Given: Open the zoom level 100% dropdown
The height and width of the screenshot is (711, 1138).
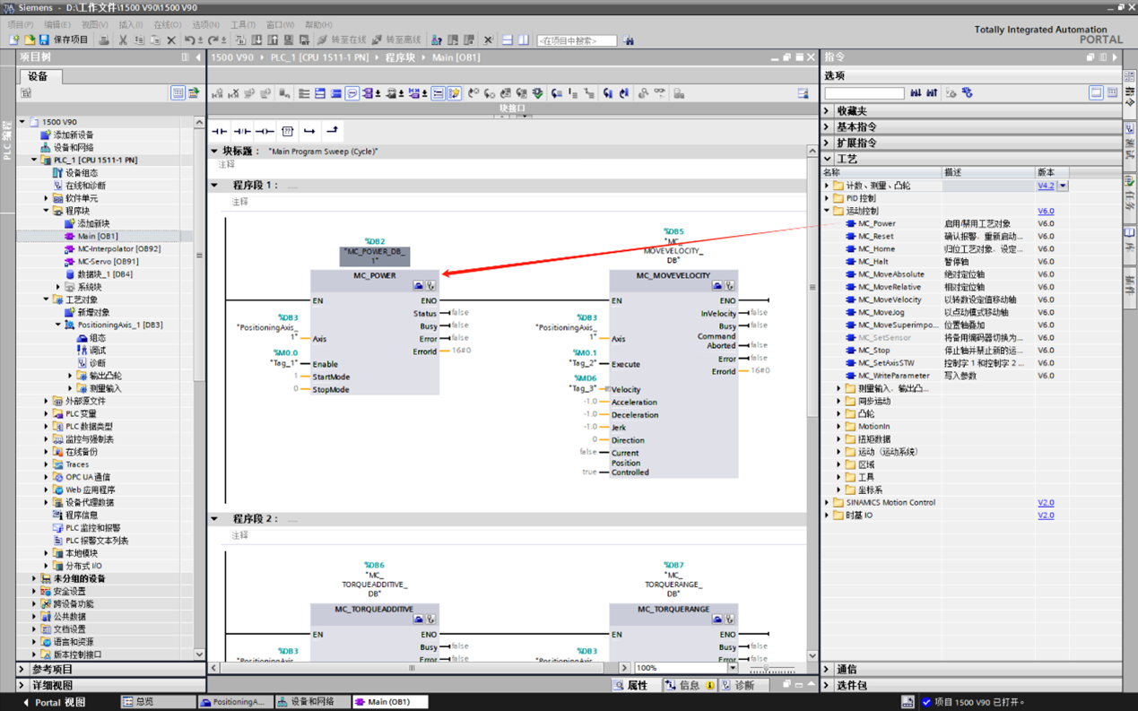Looking at the screenshot, I should tap(733, 668).
